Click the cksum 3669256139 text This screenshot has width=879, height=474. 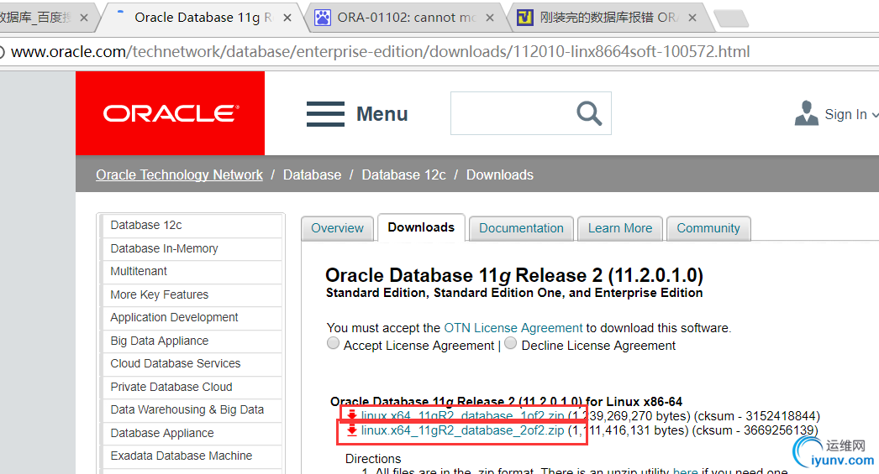(x=755, y=430)
